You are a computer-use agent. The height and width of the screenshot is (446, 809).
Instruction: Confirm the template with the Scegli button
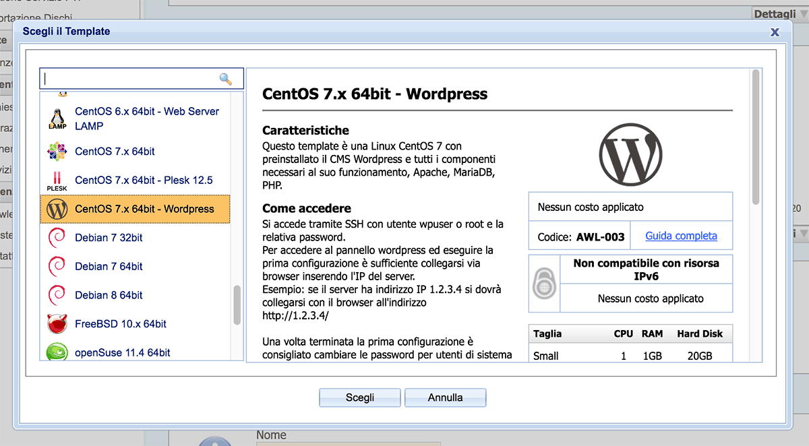(360, 397)
